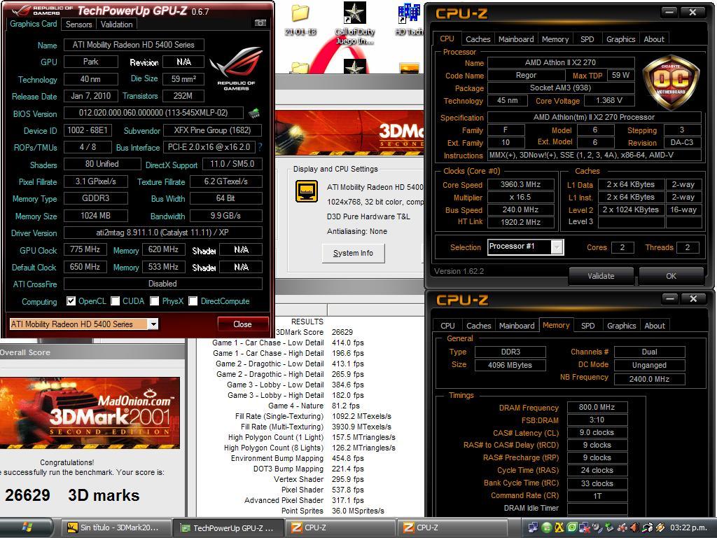The height and width of the screenshot is (538, 717).
Task: Open the ATI Mobility Radeon GPU selector dropdown
Action: [x=153, y=324]
